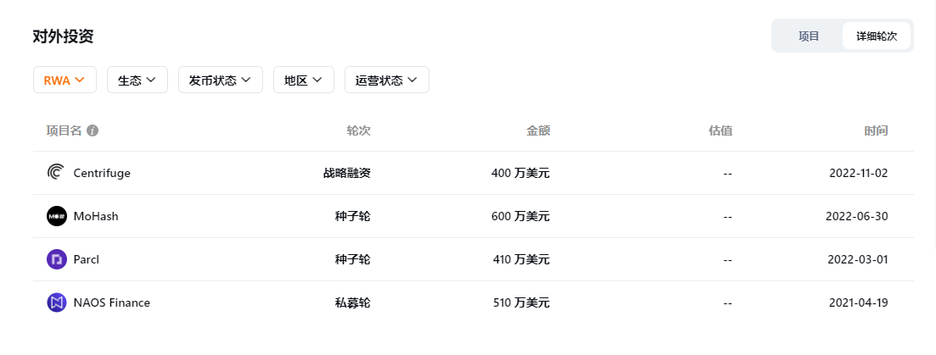Screen dimensions: 936x355
Task: Click the NAOS Finance logo icon
Action: [56, 302]
